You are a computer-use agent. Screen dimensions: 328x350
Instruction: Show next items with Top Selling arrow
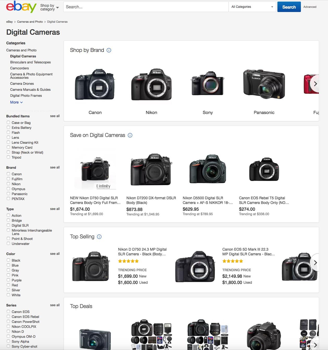click(315, 263)
